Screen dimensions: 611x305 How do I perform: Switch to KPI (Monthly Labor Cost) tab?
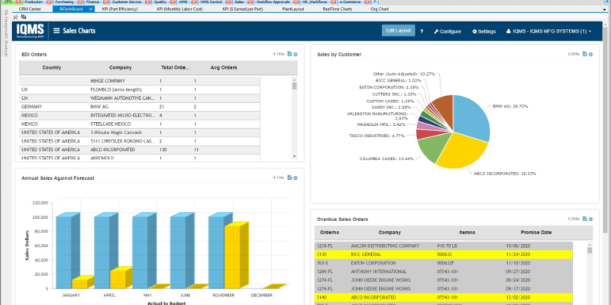click(x=179, y=9)
